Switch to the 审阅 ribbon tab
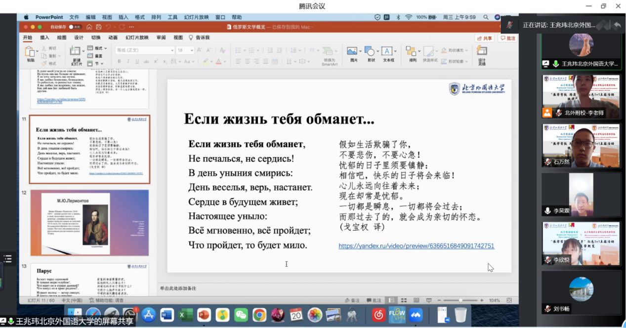This screenshot has width=626, height=328. tap(161, 38)
